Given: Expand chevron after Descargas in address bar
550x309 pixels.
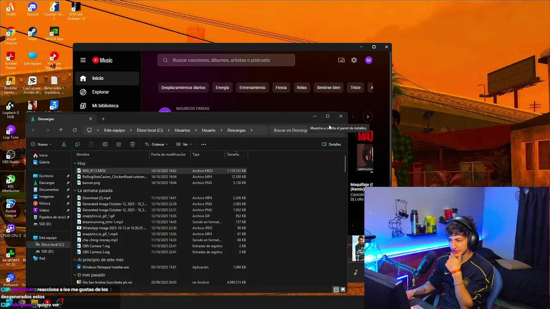Looking at the screenshot, I should [x=251, y=130].
